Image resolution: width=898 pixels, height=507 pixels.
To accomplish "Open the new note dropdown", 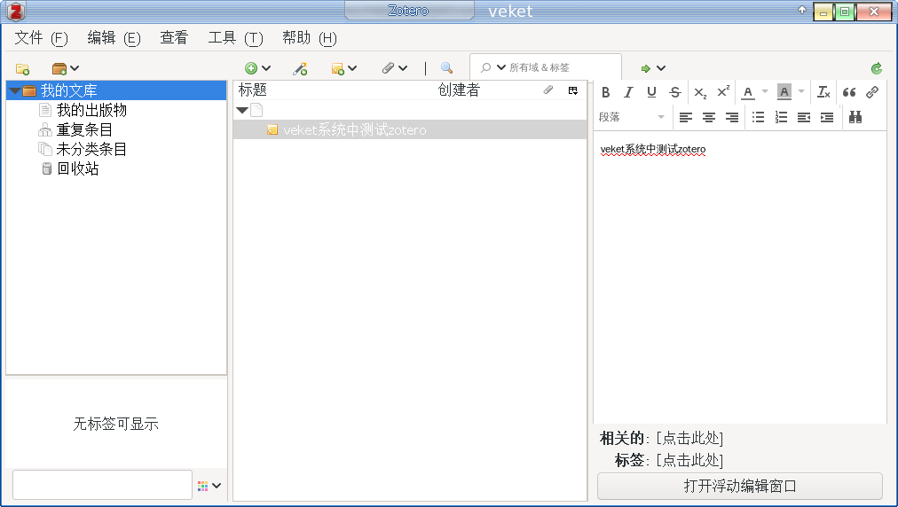I will 343,68.
